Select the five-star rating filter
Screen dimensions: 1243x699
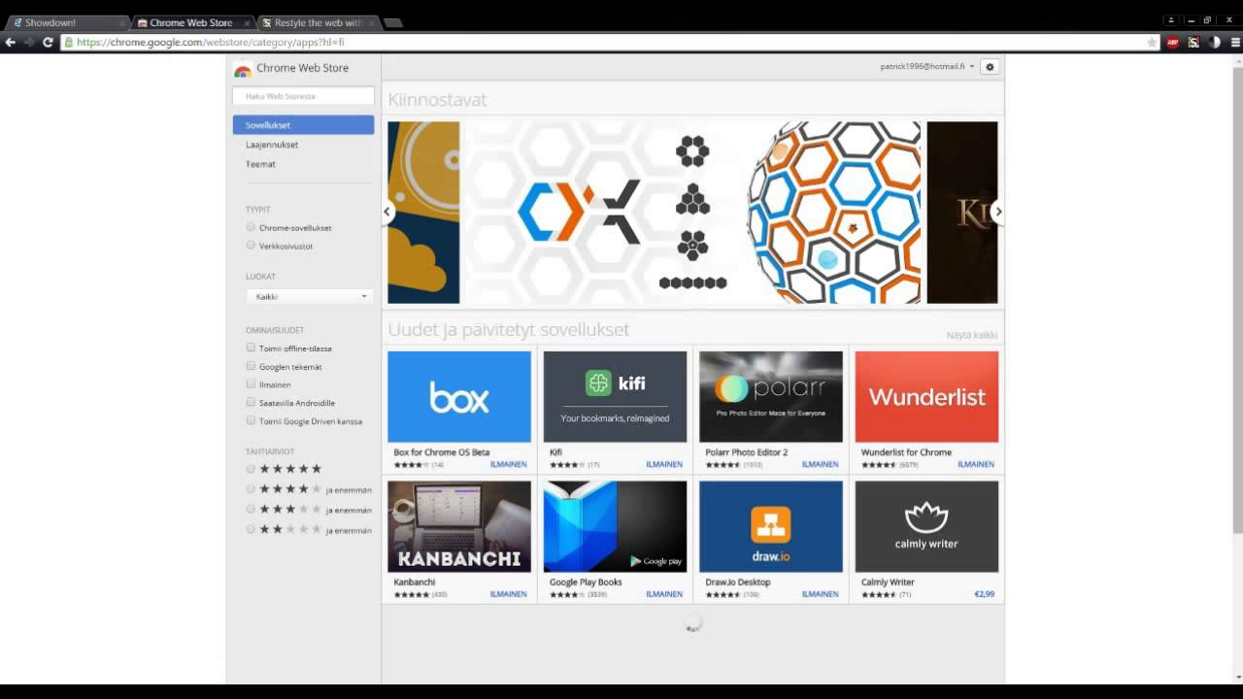point(251,469)
